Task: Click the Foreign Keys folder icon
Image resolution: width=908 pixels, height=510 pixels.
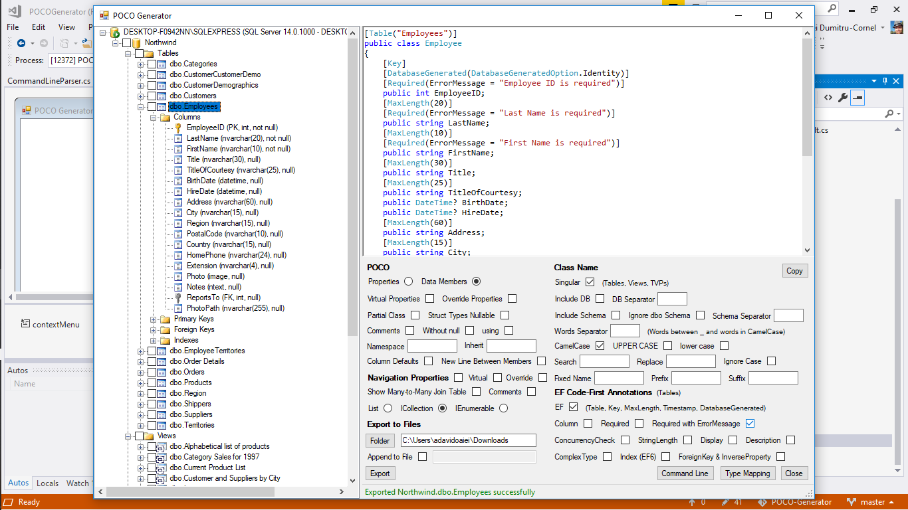Action: pyautogui.click(x=166, y=329)
